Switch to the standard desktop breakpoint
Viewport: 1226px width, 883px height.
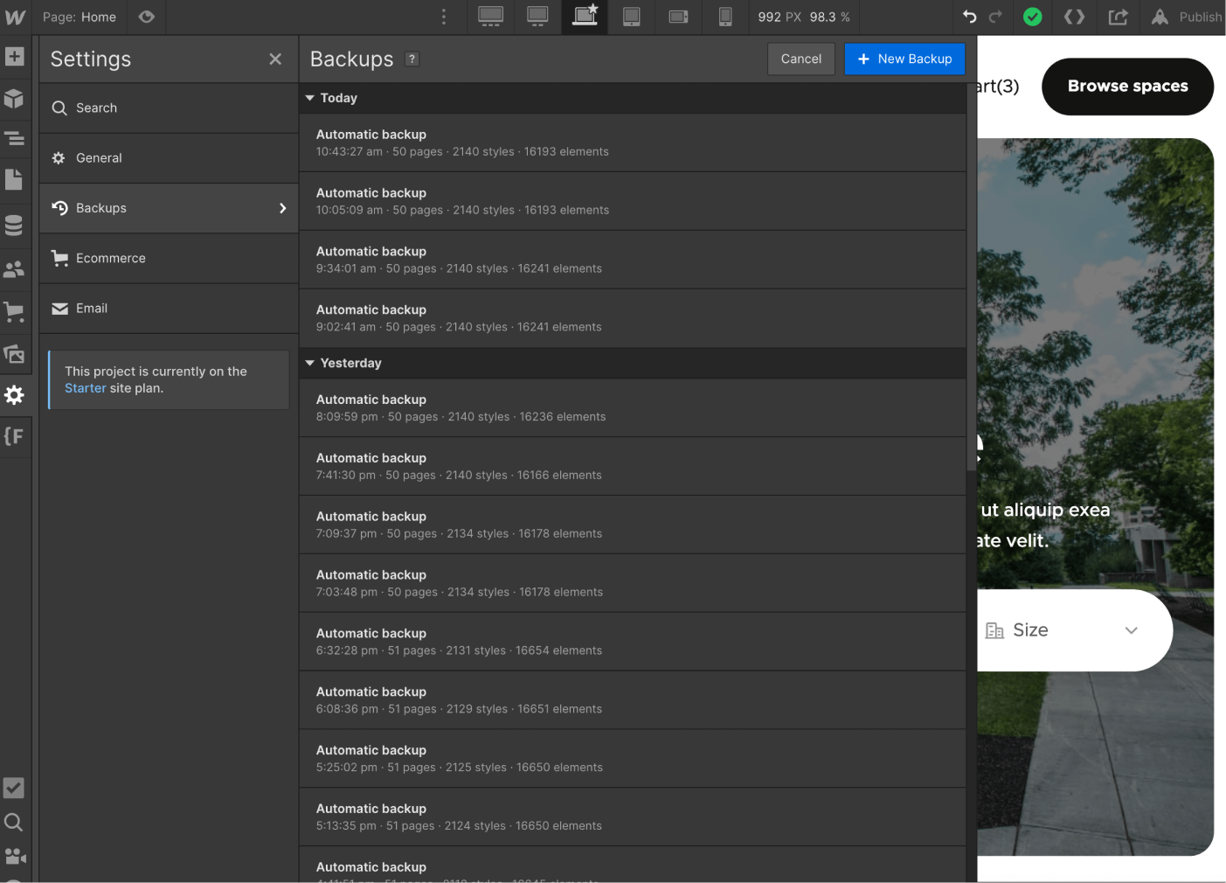click(x=538, y=17)
